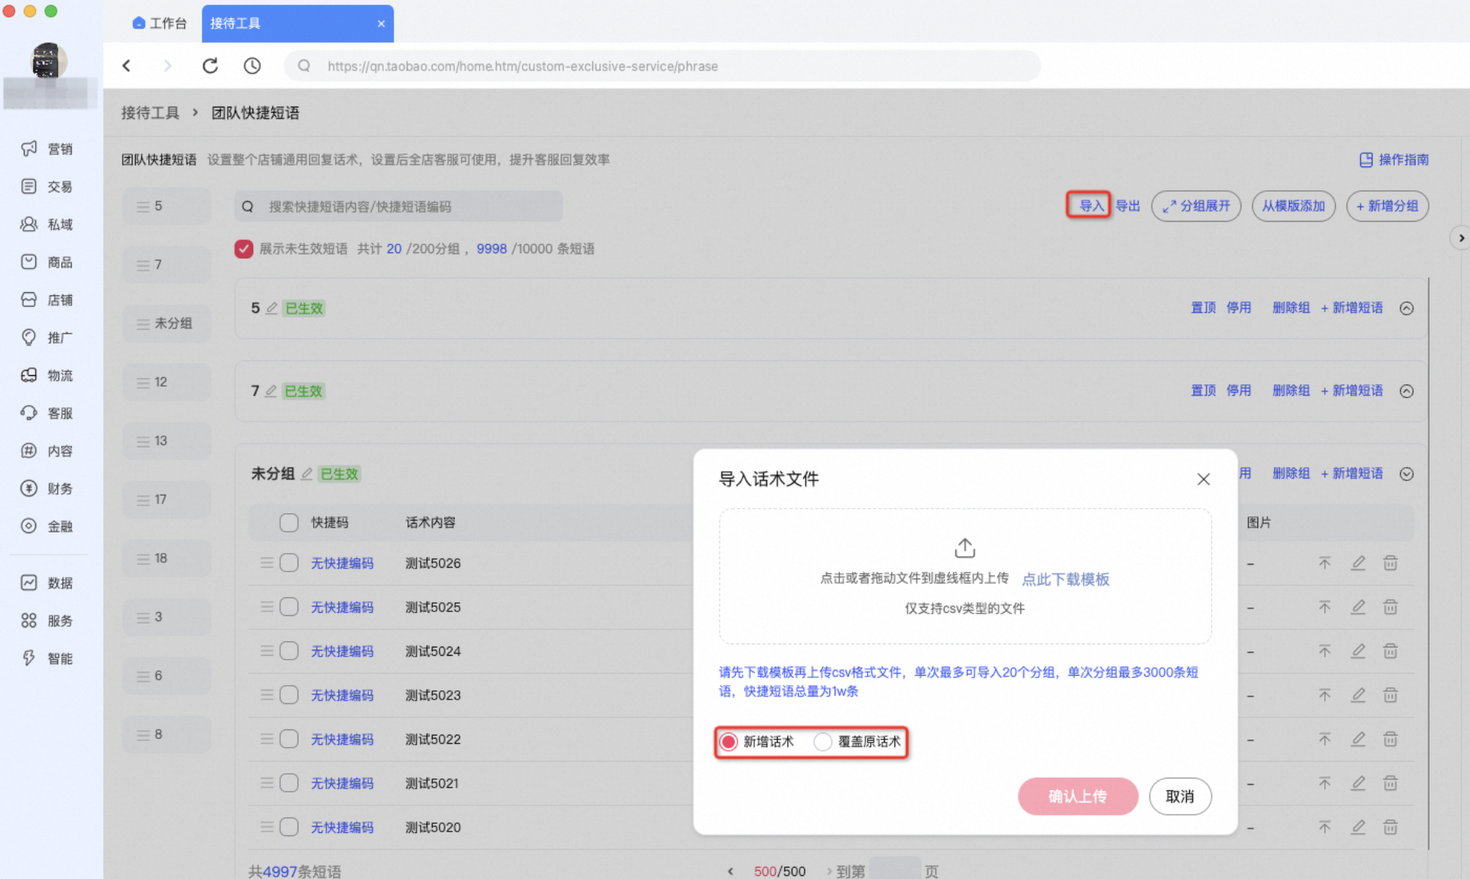The width and height of the screenshot is (1470, 879).
Task: Select group 未分组 in the left group list
Action: 166,324
